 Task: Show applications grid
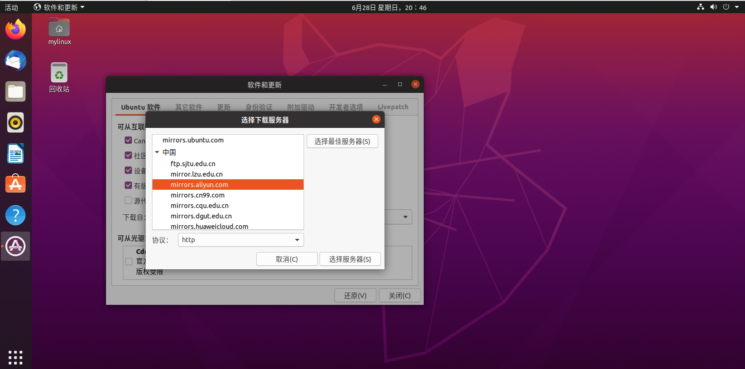(x=15, y=357)
